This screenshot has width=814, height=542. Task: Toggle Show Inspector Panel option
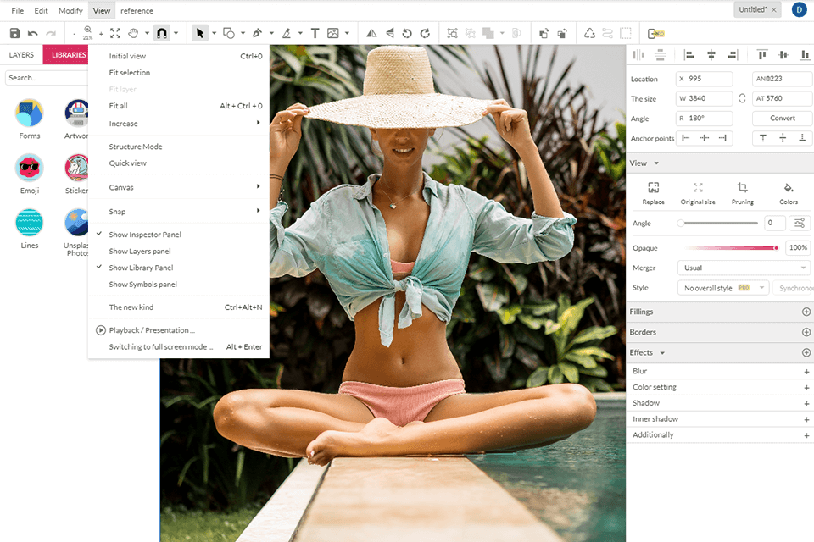pyautogui.click(x=145, y=235)
